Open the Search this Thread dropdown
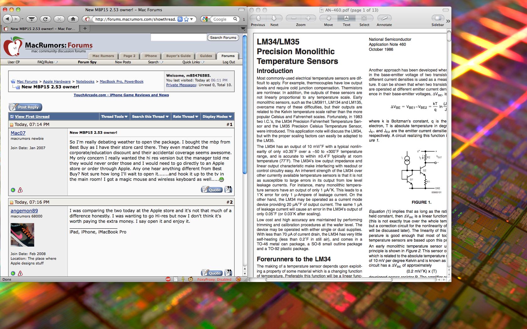The width and height of the screenshot is (527, 329). click(150, 117)
